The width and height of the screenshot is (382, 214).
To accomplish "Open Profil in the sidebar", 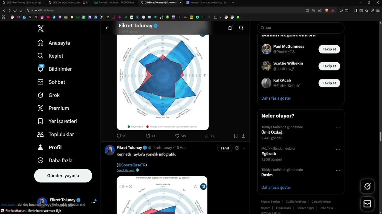I will coord(49,147).
